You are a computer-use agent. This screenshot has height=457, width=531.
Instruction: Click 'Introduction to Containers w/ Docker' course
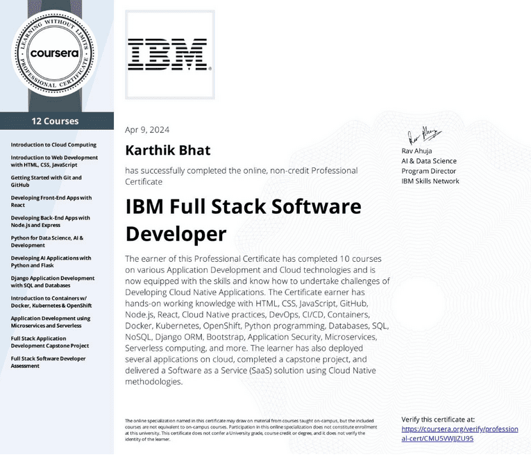click(51, 302)
